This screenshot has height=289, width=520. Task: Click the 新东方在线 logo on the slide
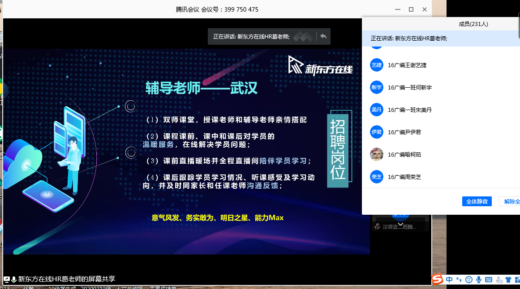320,66
